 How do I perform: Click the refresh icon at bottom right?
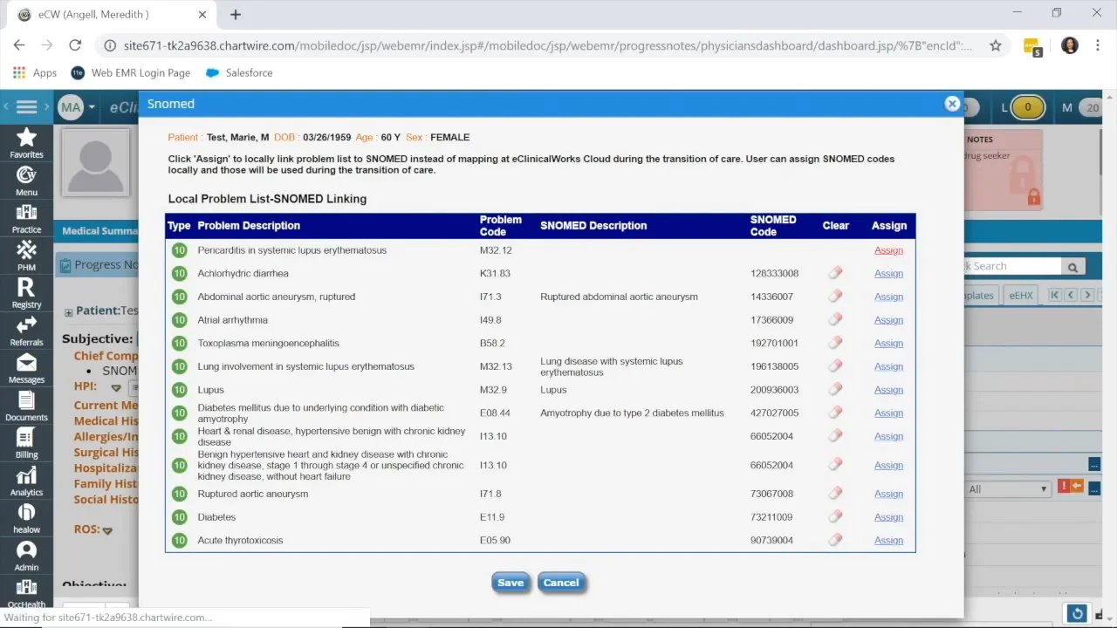click(x=1078, y=614)
